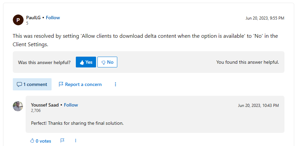
Task: Click the 0 votes text
Action: [x=43, y=141]
